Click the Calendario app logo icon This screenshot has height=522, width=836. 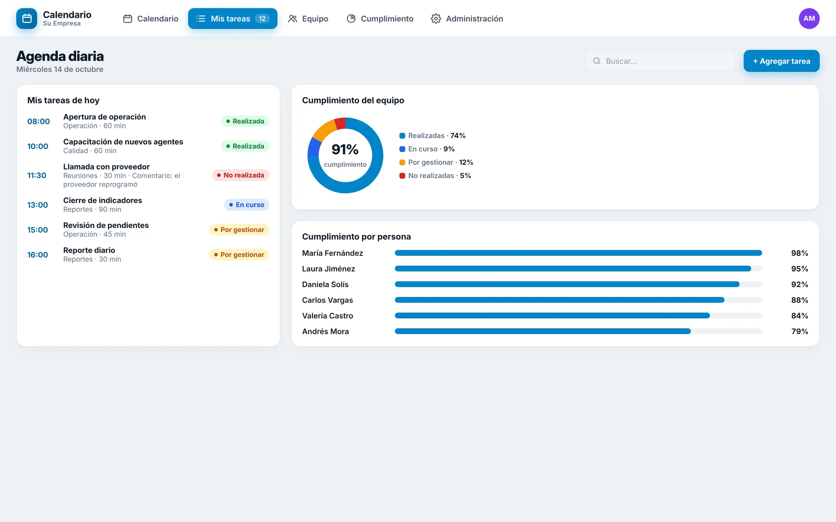point(26,18)
